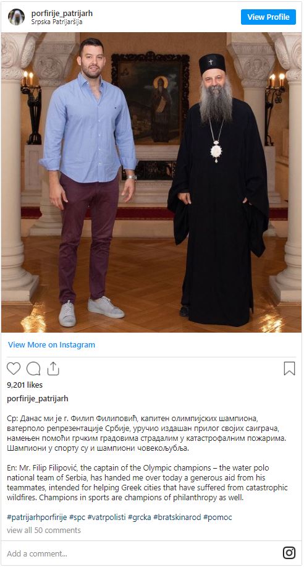Select the Srpska Patrijaršija subtitle under the username

click(x=57, y=22)
